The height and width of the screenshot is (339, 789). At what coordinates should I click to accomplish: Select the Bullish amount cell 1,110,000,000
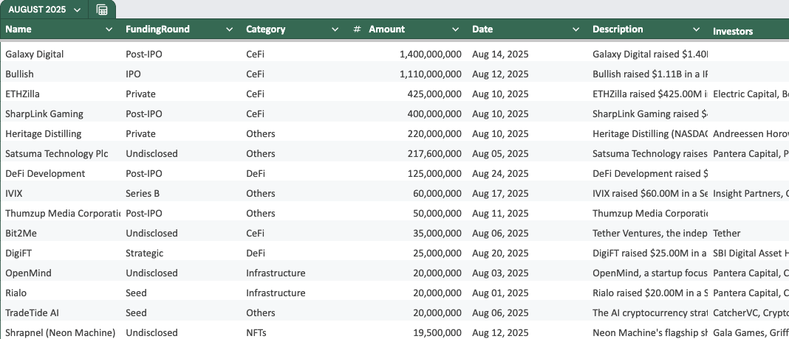tap(414, 74)
